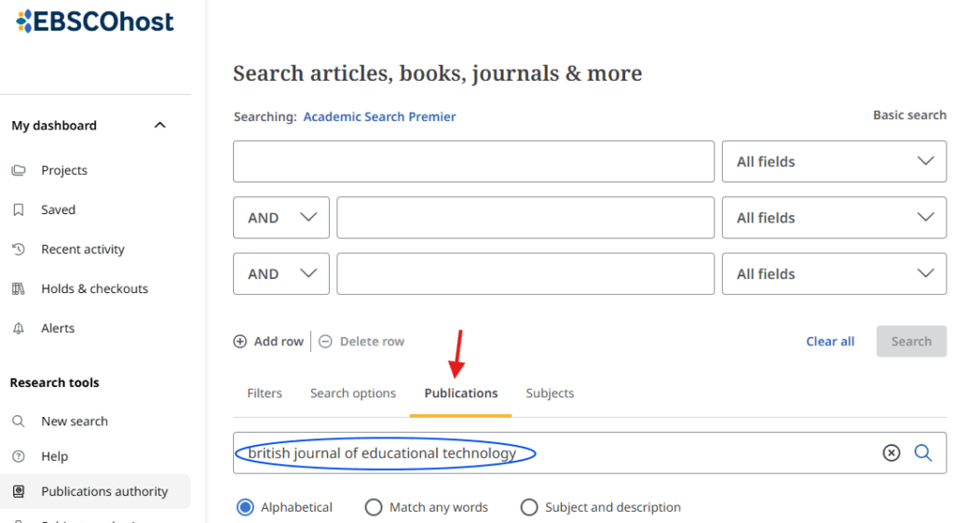Focus the second row search field
954x523 pixels.
coord(525,218)
